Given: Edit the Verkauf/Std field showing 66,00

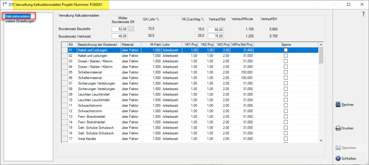Looking at the screenshot, I should [x=216, y=29].
